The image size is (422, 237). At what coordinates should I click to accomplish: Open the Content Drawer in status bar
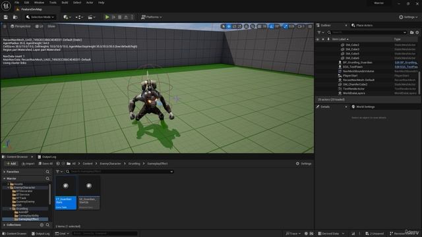[x=15, y=234]
